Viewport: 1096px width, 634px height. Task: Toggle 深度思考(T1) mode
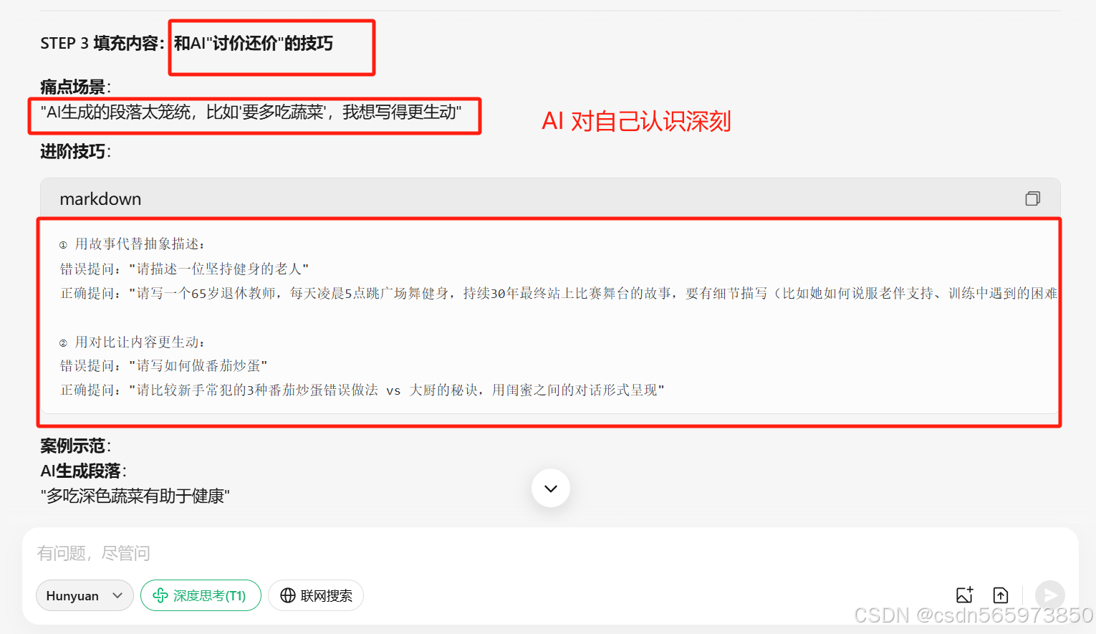tap(201, 595)
